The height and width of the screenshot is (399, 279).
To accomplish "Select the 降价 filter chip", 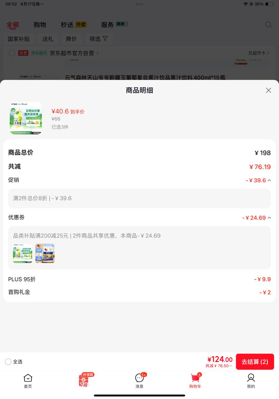I will click(x=71, y=39).
